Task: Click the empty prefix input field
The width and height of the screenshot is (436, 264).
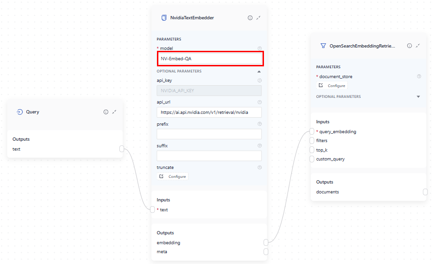Action: (209, 134)
